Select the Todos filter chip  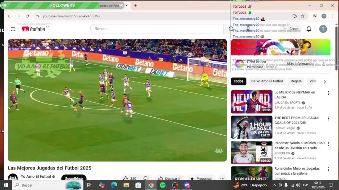tap(238, 81)
